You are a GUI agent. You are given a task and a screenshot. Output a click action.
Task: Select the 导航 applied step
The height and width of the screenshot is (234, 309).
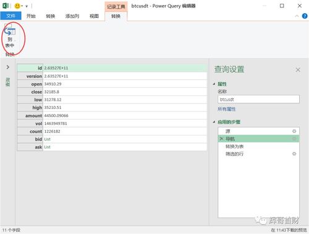click(258, 139)
